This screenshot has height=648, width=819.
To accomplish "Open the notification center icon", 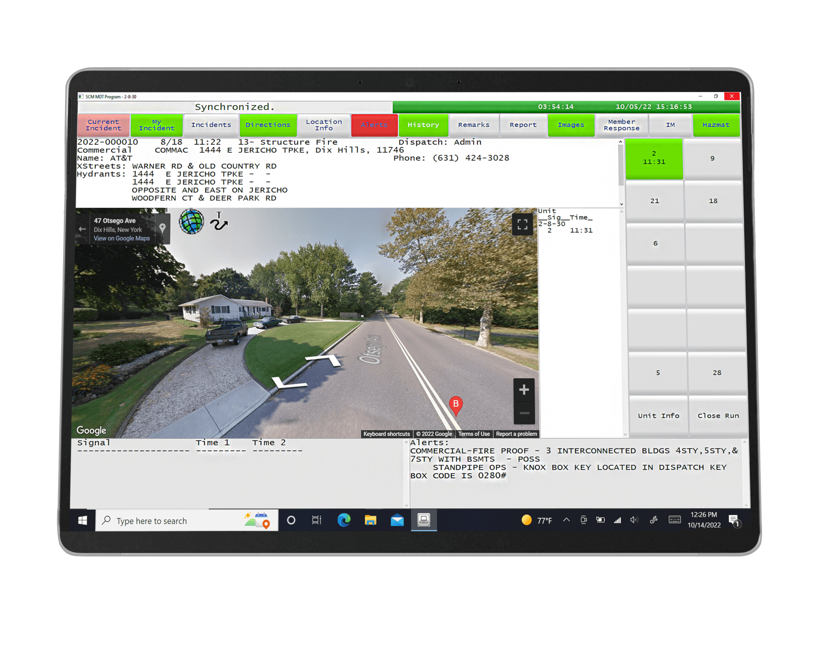I will pos(735,521).
